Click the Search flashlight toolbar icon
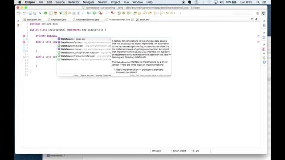 tap(144, 13)
